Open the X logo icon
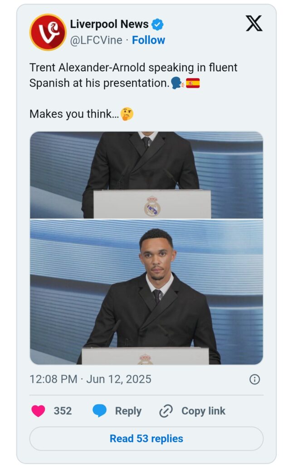The width and height of the screenshot is (293, 465). (x=254, y=24)
